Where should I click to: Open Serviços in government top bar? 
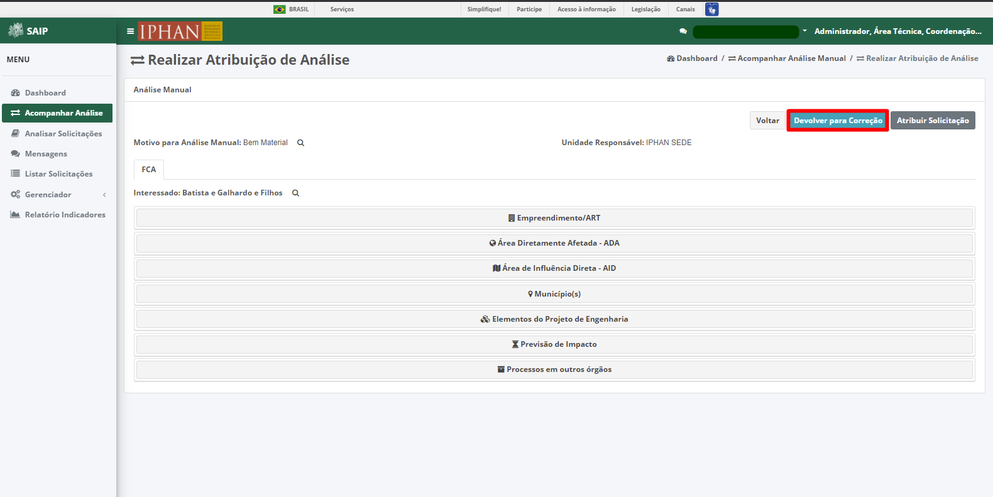342,9
